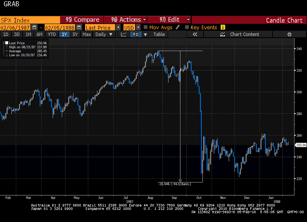Image resolution: width=307 pixels, height=222 pixels.
Task: Click the Average 285.45 legend row
Action: click(x=28, y=51)
